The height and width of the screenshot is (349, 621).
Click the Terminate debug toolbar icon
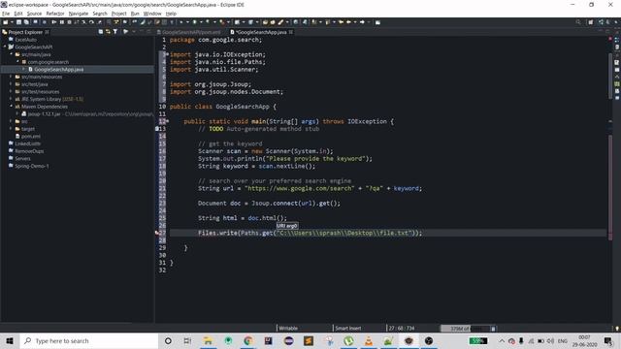pos(69,22)
